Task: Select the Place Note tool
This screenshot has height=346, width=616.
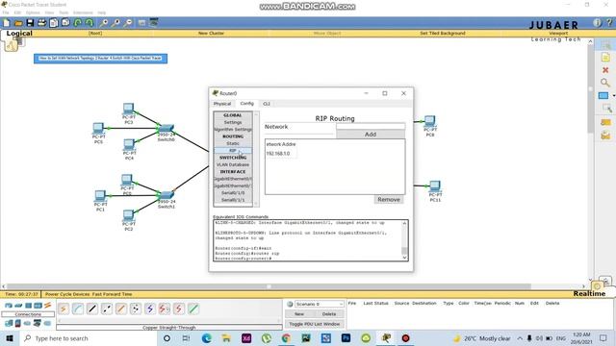Action: pyautogui.click(x=605, y=58)
